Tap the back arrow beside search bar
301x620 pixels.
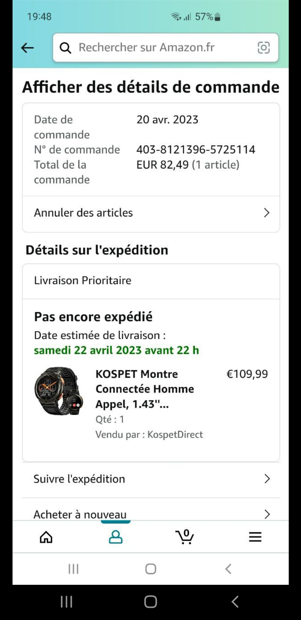click(27, 48)
